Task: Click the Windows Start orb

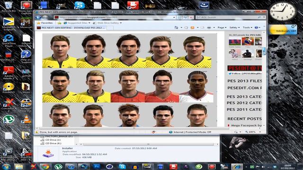Action: (6, 167)
